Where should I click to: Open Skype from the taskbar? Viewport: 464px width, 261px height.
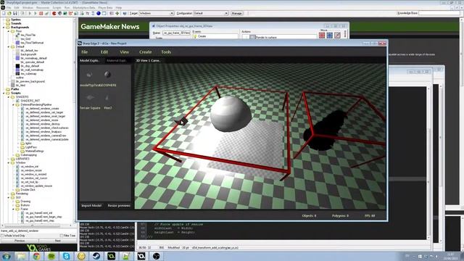(x=66, y=256)
